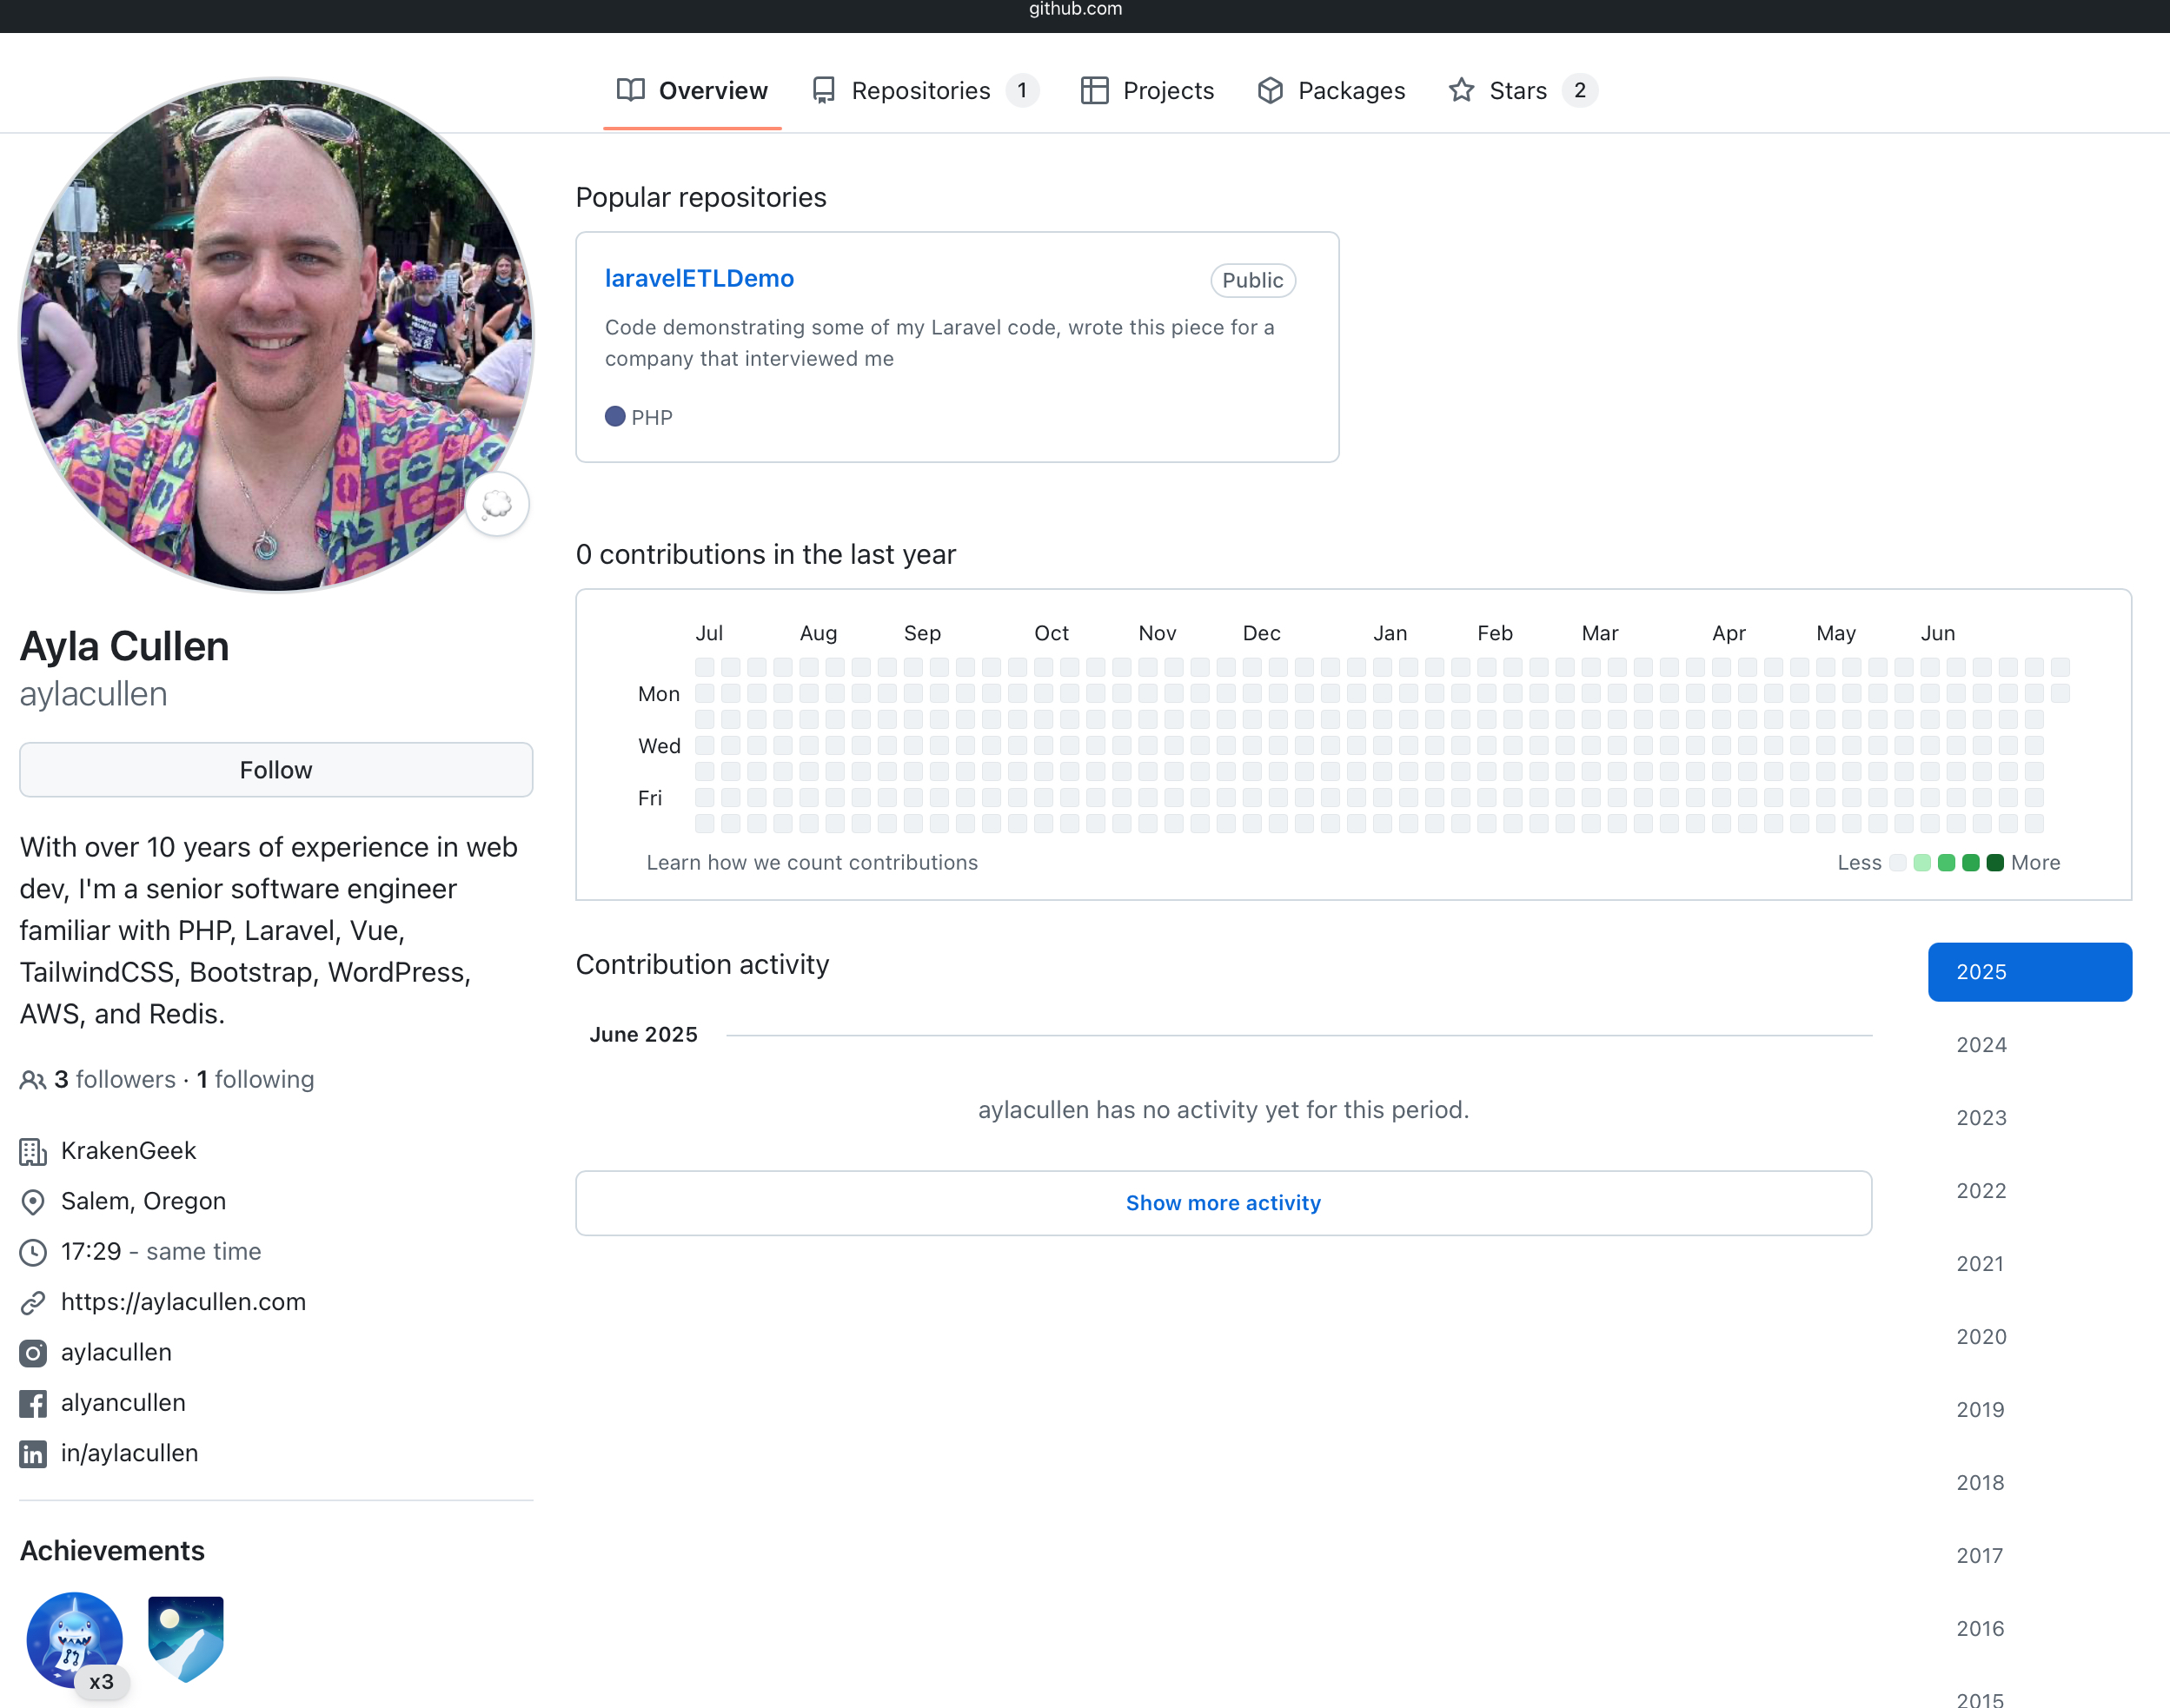The width and height of the screenshot is (2170, 1708).
Task: Follow Ayla Cullen
Action: click(x=276, y=770)
